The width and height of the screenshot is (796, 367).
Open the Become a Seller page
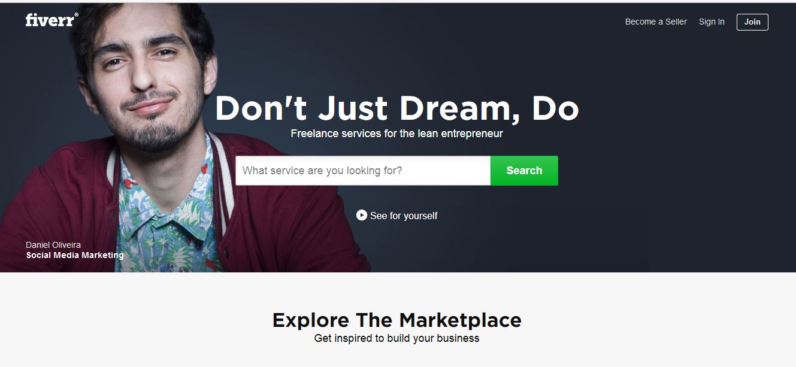click(x=656, y=22)
